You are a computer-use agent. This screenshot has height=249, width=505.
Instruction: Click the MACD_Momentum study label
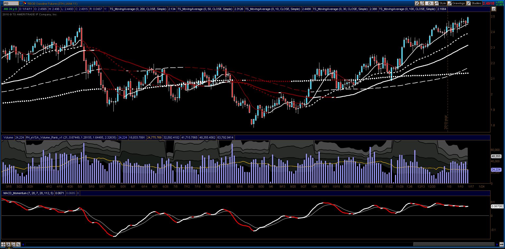28,193
